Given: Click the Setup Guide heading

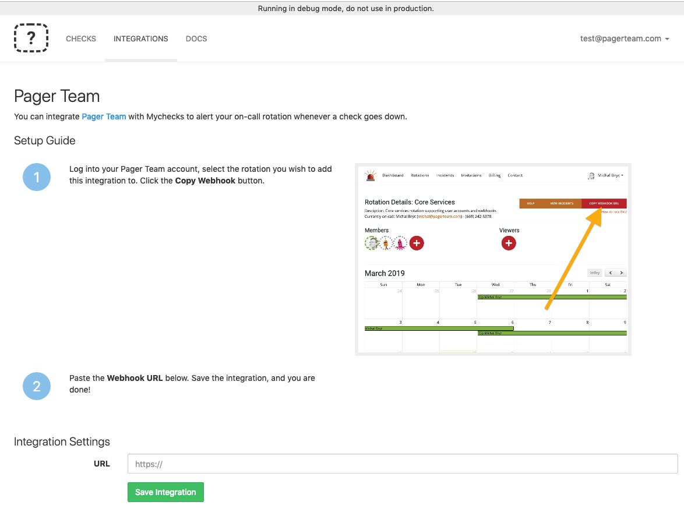Looking at the screenshot, I should point(44,140).
